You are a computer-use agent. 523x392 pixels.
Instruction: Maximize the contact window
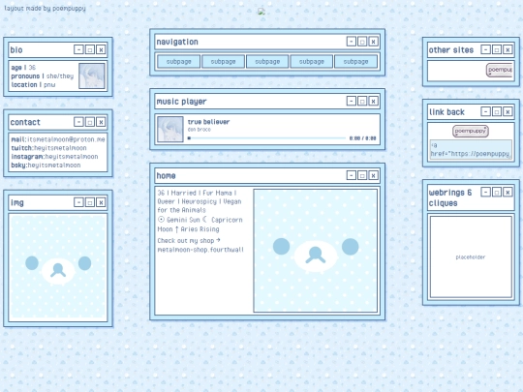click(x=90, y=122)
